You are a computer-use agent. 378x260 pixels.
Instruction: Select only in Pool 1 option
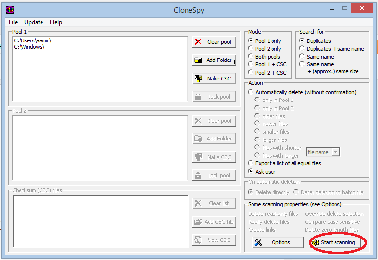274,100
